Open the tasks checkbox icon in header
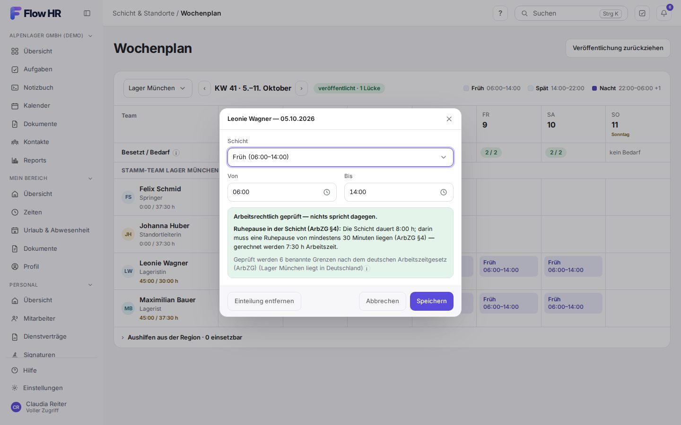 pyautogui.click(x=642, y=13)
